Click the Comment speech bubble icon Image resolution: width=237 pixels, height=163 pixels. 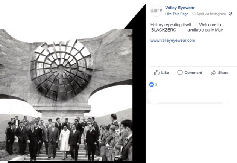point(180,73)
